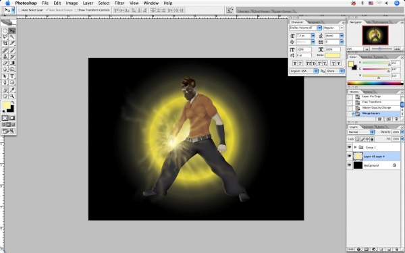Select the Slice tool
The height and width of the screenshot is (253, 405).
(x=12, y=43)
